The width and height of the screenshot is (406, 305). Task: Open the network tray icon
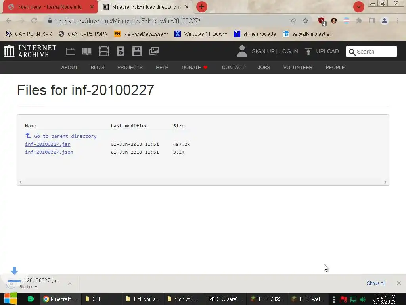(x=353, y=299)
